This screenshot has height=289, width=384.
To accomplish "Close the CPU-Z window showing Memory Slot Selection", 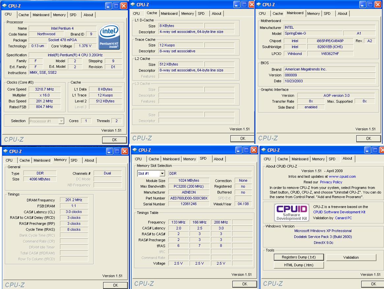I will click(254, 150).
